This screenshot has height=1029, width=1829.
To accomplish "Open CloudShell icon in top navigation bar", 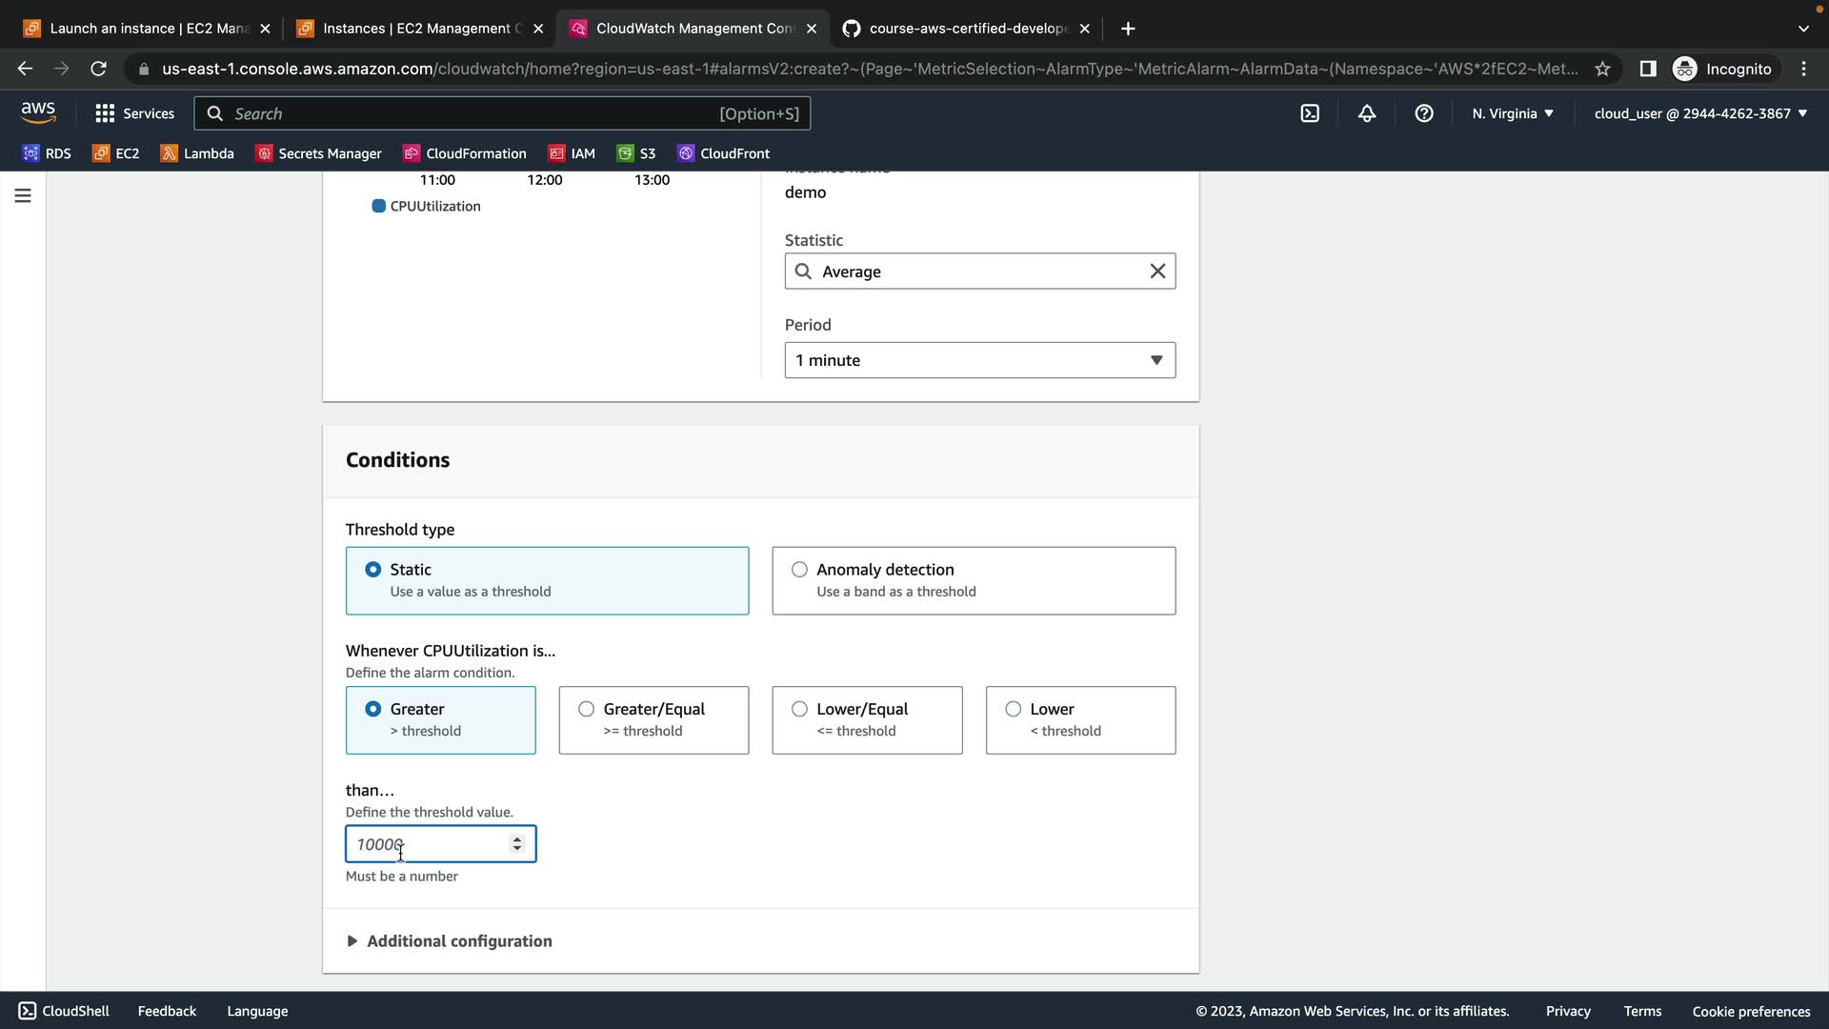I will click(1310, 113).
